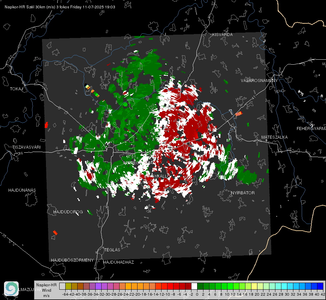The width and height of the screenshot is (326, 300).
Task: Click the road number 41 label
Action: click(253, 97)
